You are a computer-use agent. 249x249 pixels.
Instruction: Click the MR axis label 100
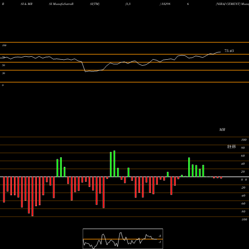(x=244, y=140)
